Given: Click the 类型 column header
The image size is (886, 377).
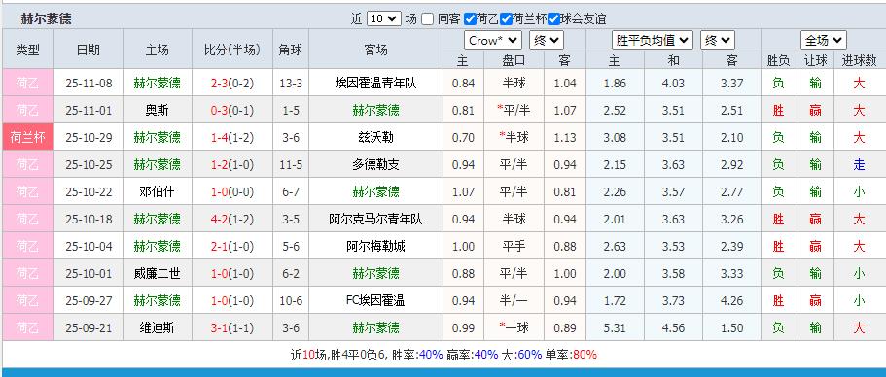Looking at the screenshot, I should [x=28, y=50].
